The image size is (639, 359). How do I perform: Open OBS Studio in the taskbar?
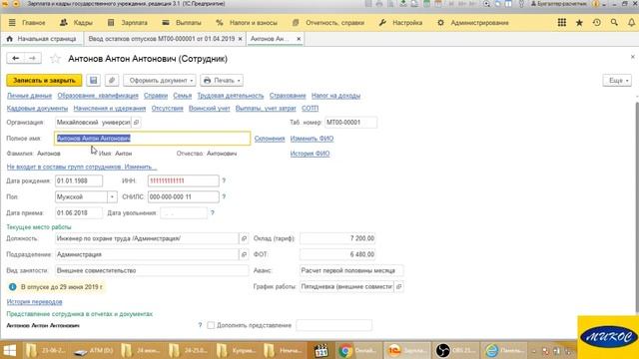click(455, 350)
